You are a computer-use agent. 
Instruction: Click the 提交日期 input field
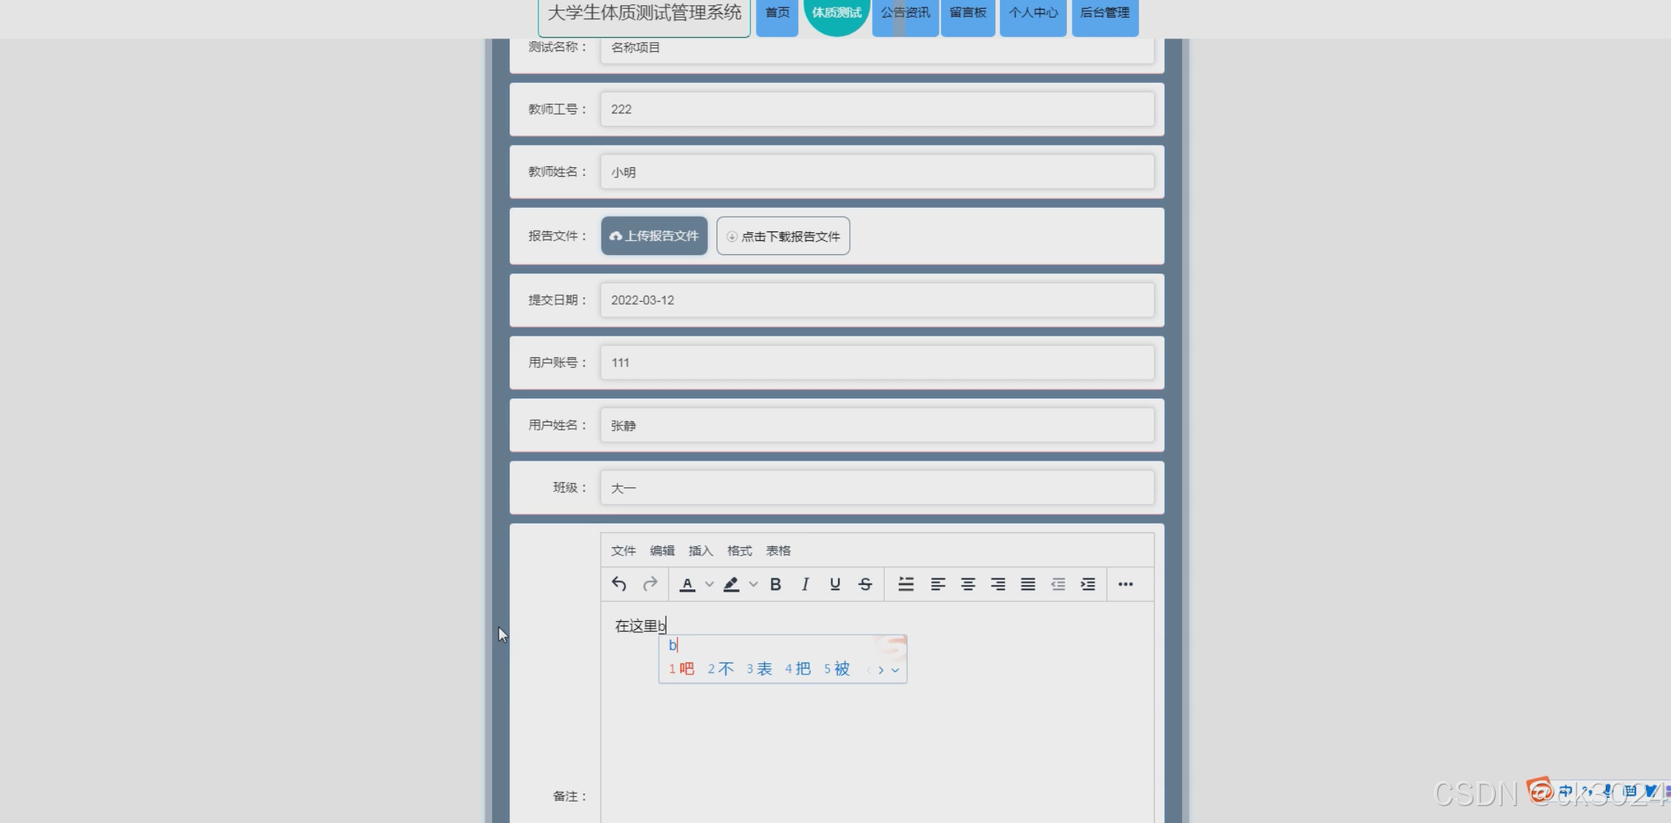tap(877, 300)
